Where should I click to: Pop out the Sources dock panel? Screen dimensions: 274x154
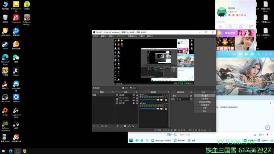(x=136, y=92)
